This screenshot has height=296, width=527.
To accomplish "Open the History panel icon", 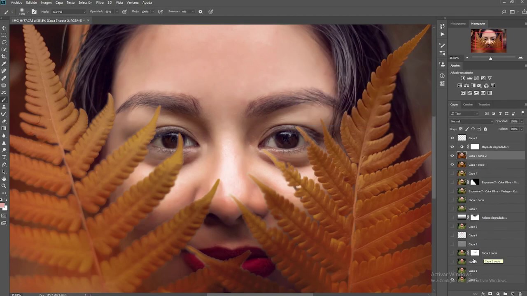I will [442, 26].
